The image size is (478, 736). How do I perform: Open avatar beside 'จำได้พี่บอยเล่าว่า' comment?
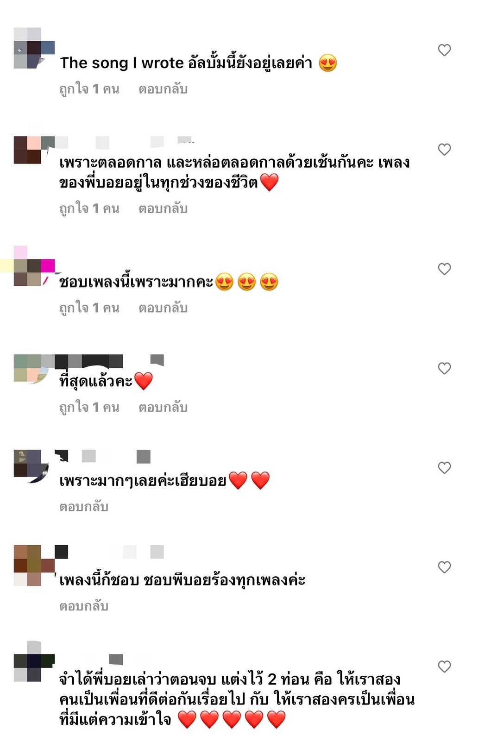coord(34,661)
